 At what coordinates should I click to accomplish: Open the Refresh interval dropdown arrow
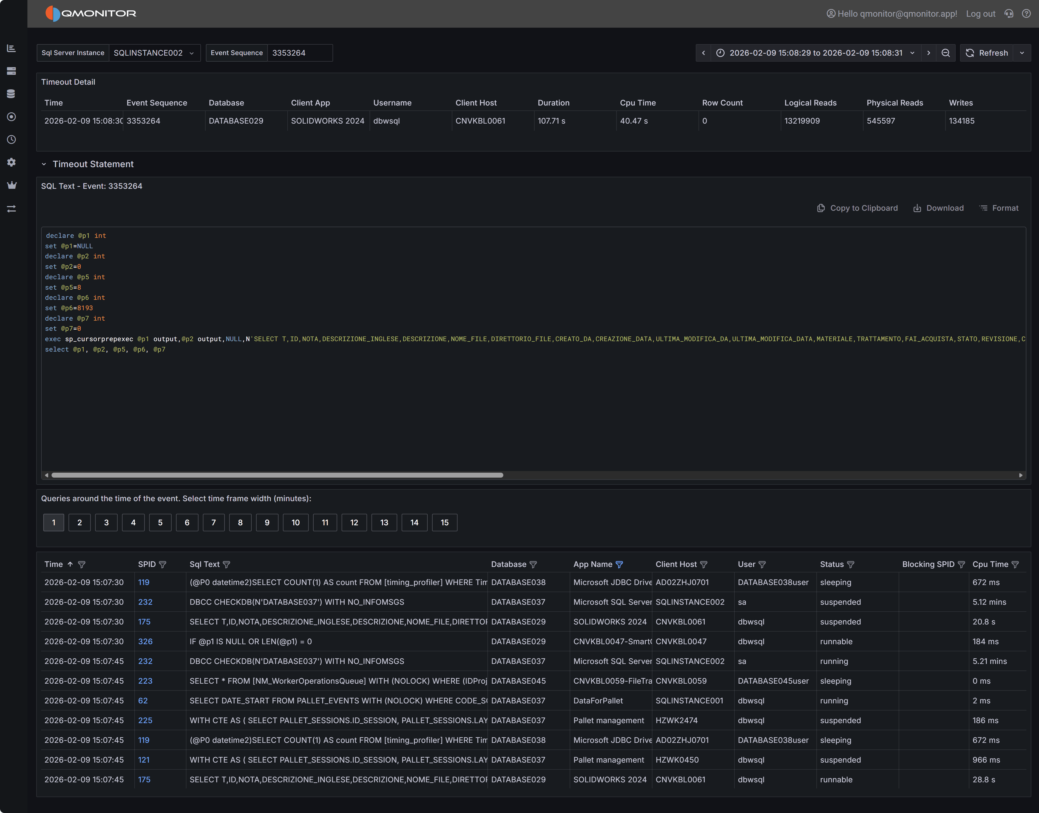[x=1022, y=53]
